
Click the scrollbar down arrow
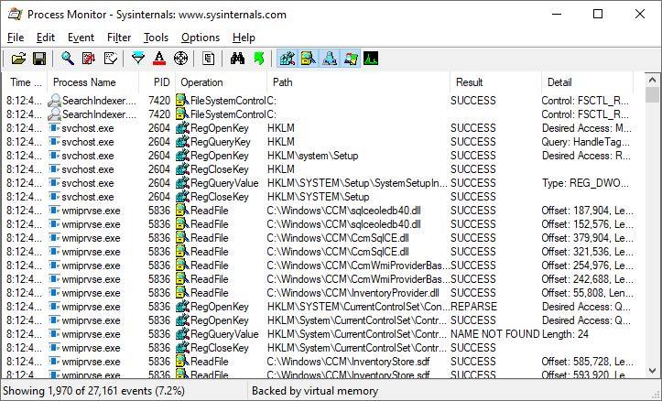click(x=652, y=371)
